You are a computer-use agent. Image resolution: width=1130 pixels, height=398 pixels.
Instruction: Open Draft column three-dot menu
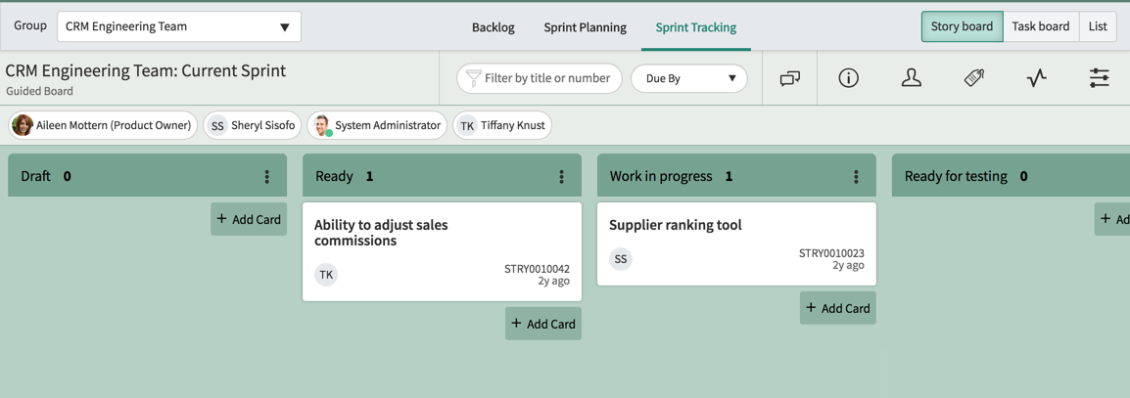point(266,176)
